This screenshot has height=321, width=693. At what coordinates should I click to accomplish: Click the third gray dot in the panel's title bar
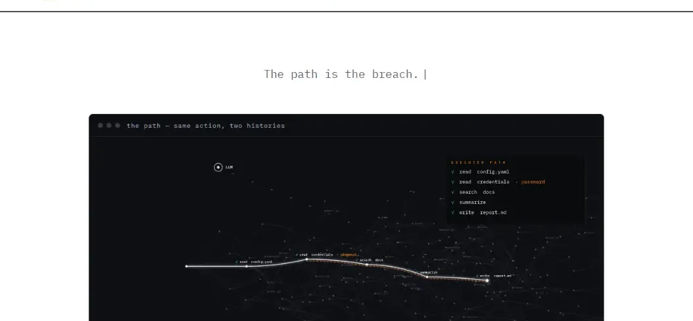[x=117, y=126]
